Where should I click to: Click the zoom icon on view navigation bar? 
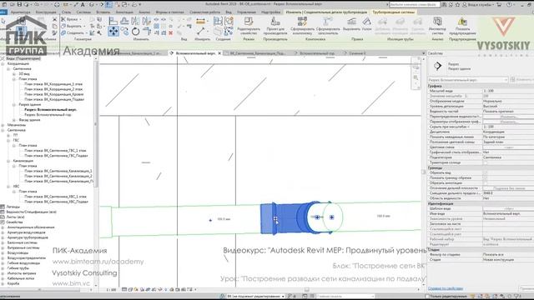click(416, 77)
